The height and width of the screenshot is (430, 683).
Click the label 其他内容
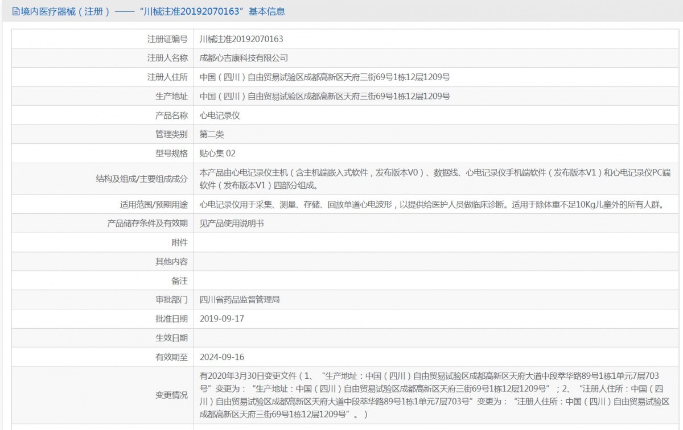171,262
